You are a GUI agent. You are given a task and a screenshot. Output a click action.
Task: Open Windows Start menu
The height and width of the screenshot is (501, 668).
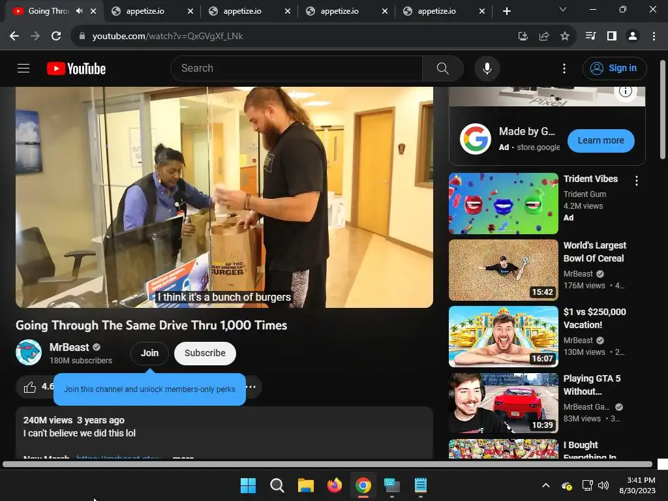[x=248, y=485]
